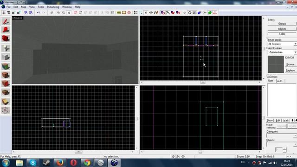Click top-right viewport horizontal scrollbar thumb
This screenshot has height=167, width=297.
pyautogui.click(x=203, y=83)
